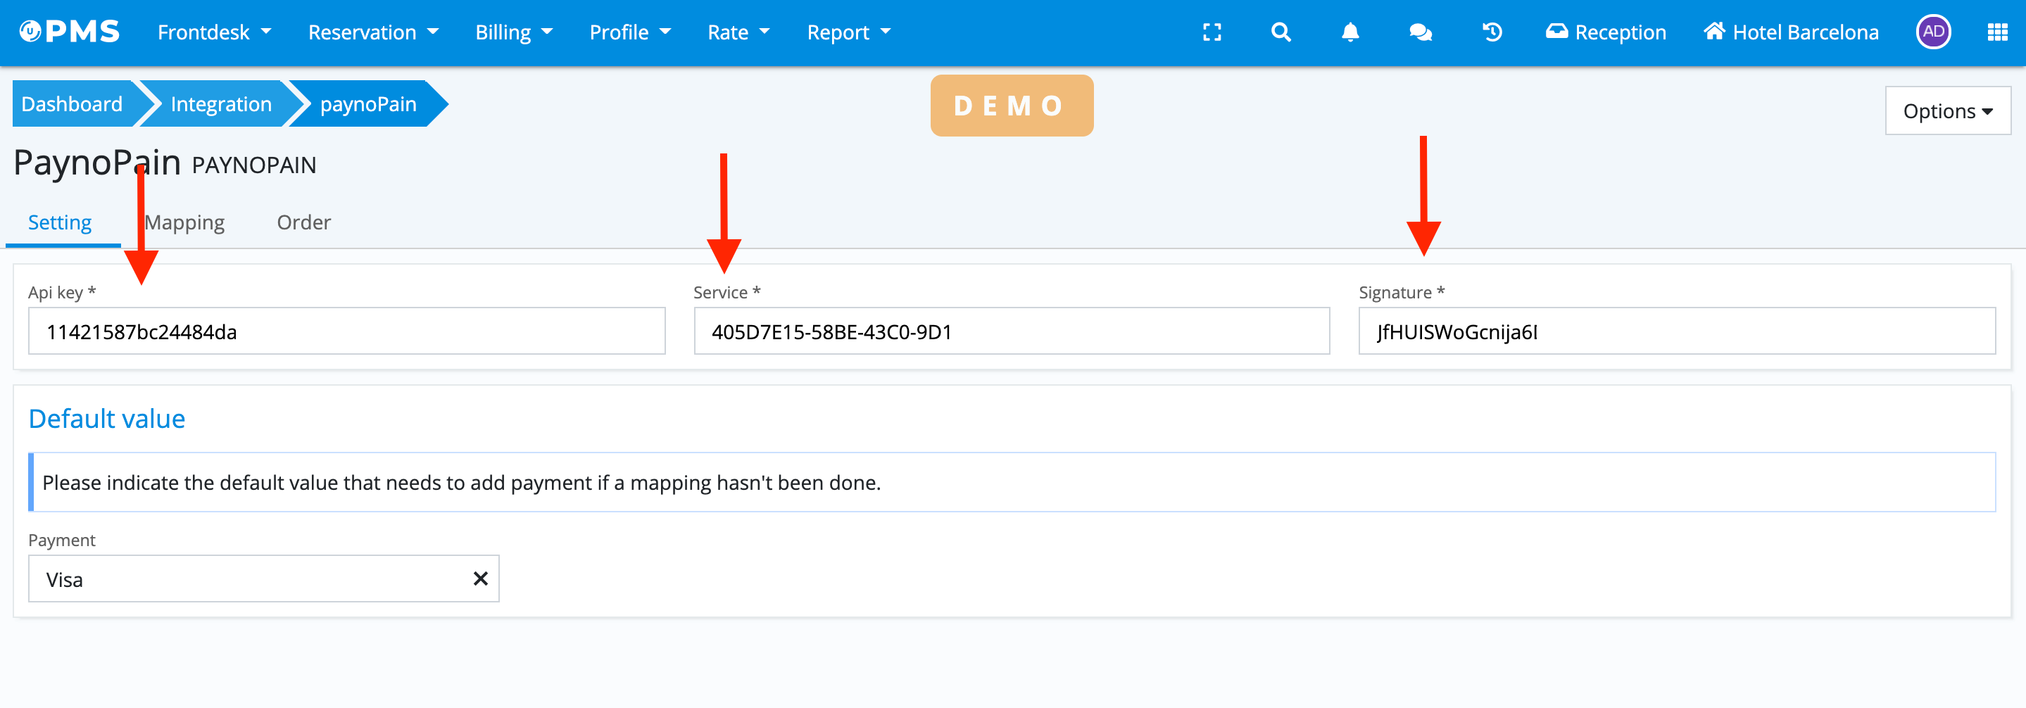This screenshot has height=708, width=2026.
Task: Open the chat messages icon
Action: click(1420, 32)
